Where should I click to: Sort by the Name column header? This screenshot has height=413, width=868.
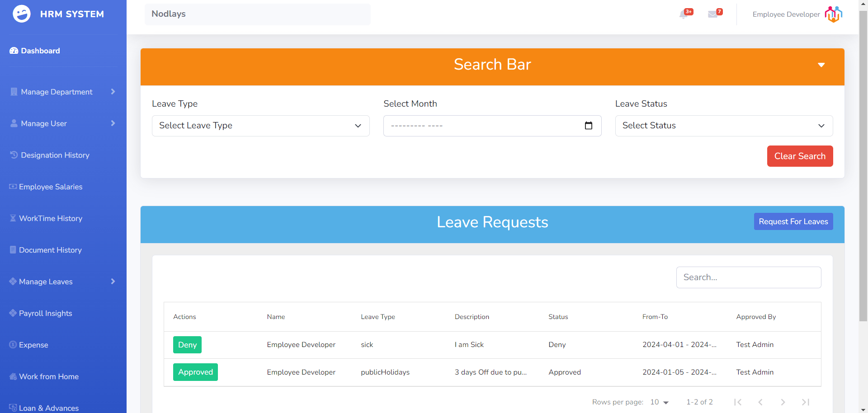click(x=276, y=317)
